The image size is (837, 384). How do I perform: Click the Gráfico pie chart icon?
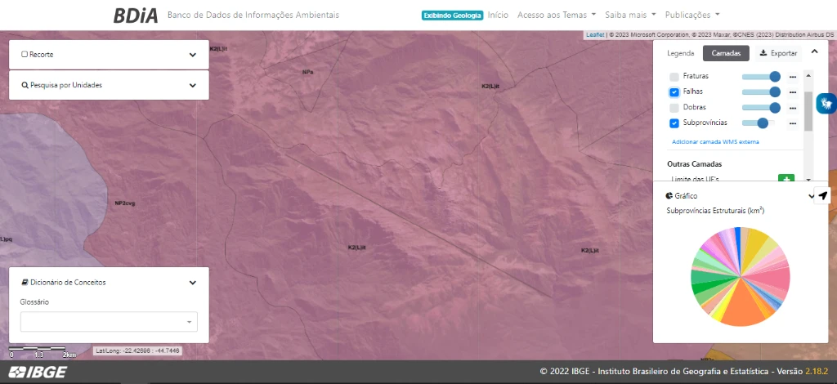click(x=670, y=196)
